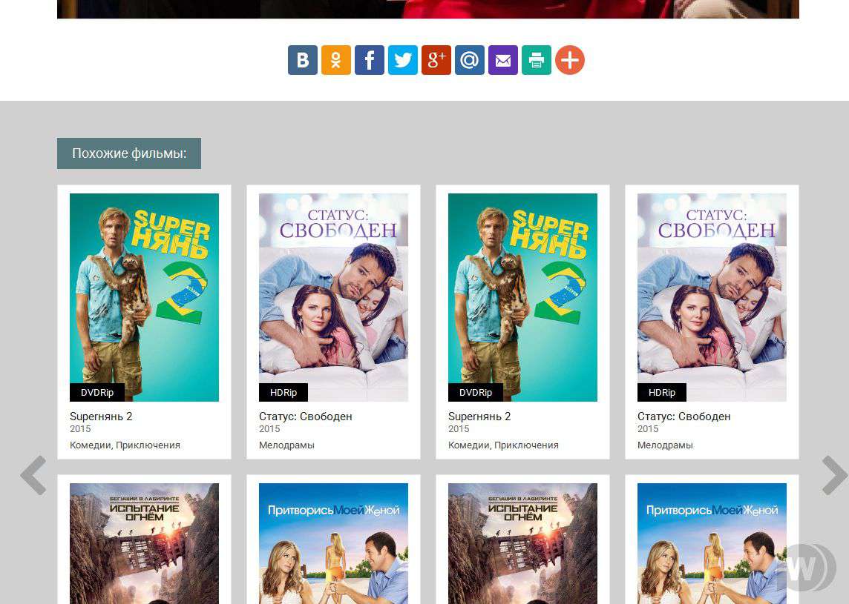Click the DVDRip badge on first Superнянь 2
This screenshot has width=849, height=604.
point(97,393)
